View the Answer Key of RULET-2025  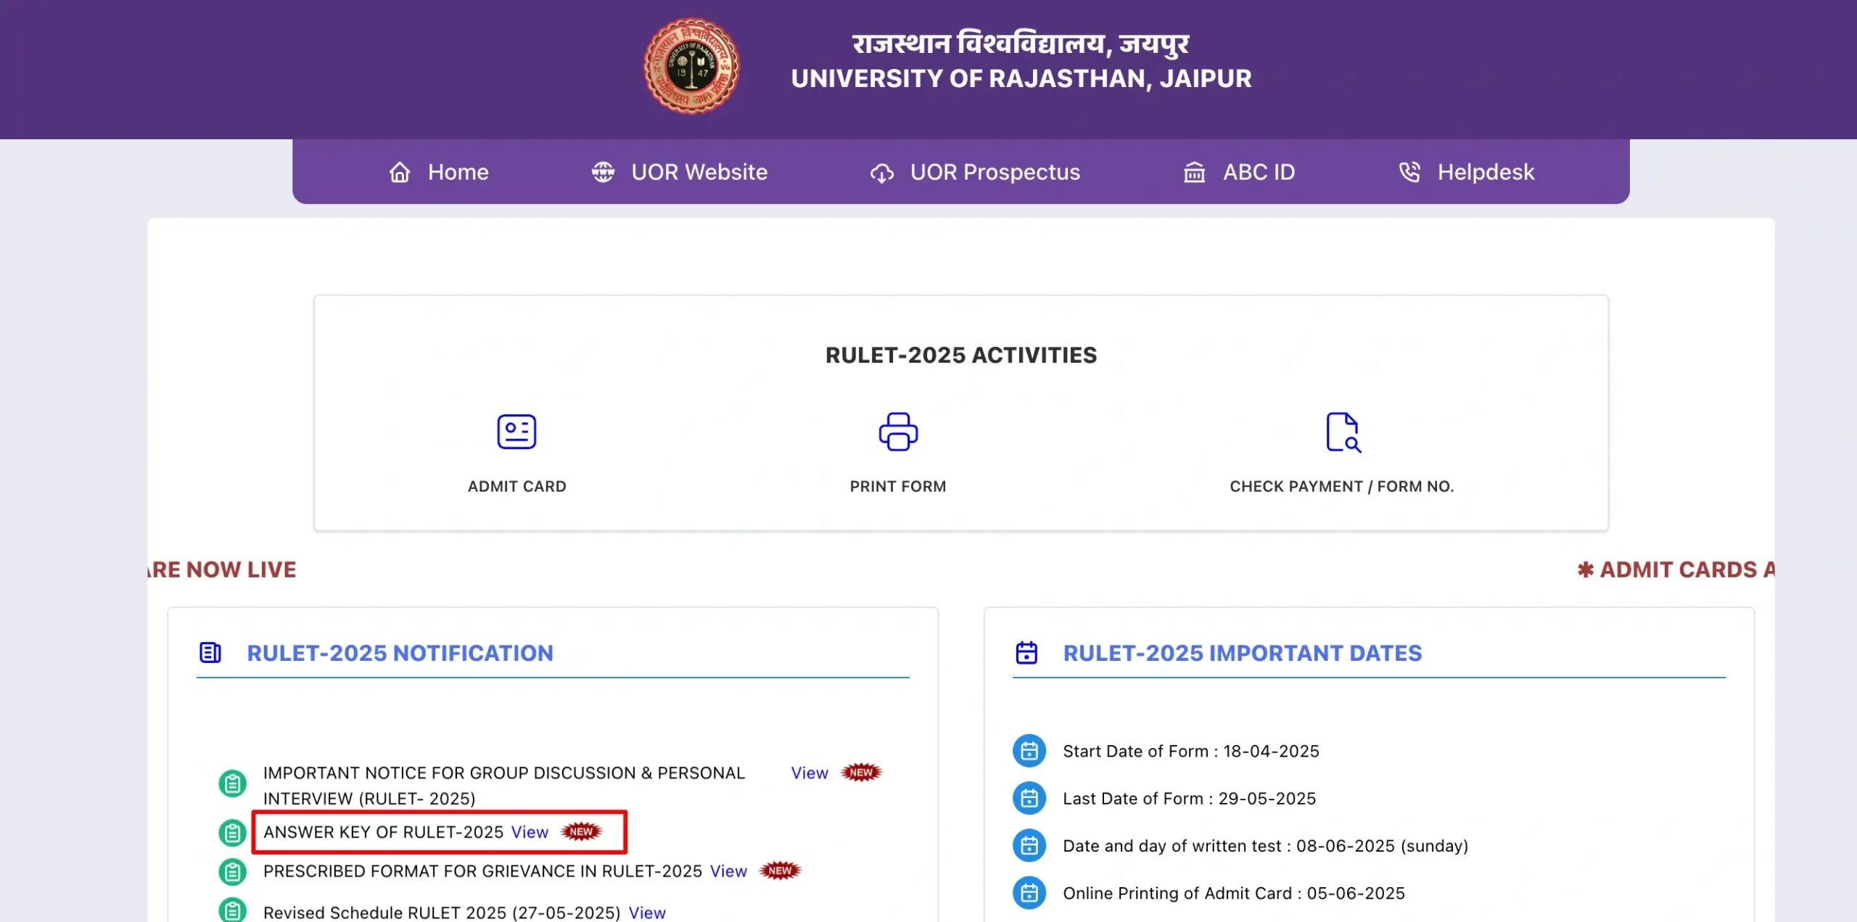[x=530, y=832]
